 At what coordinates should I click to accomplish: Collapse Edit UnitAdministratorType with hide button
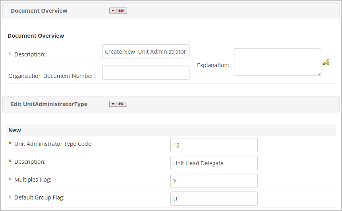(118, 104)
